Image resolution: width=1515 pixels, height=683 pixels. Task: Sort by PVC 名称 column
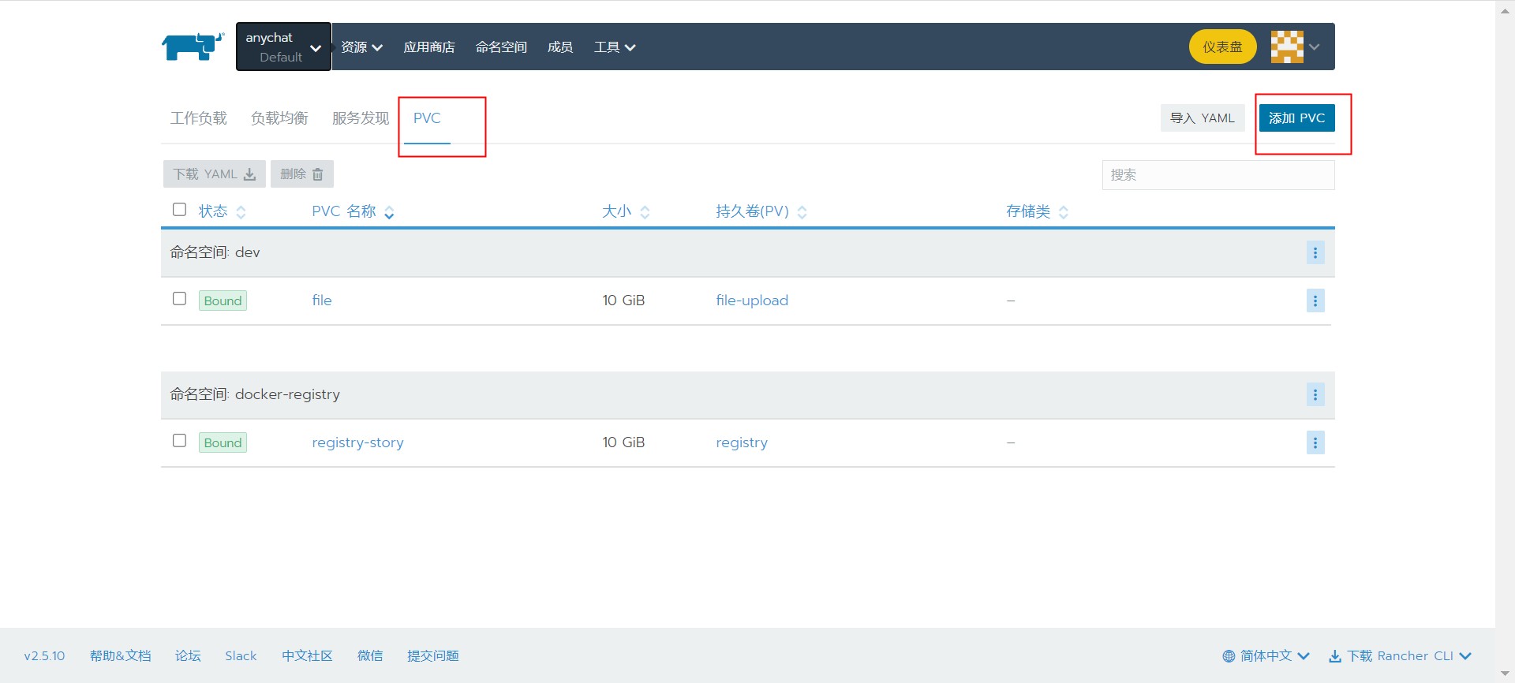(x=353, y=211)
